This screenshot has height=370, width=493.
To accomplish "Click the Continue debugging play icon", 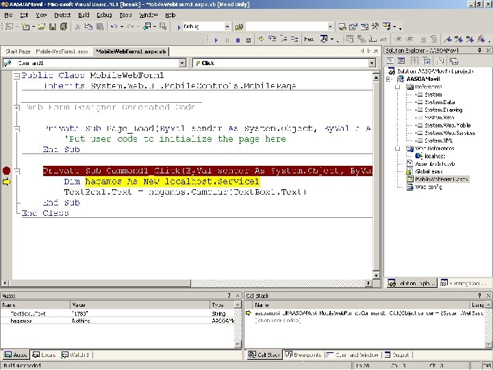I will tap(216, 40).
